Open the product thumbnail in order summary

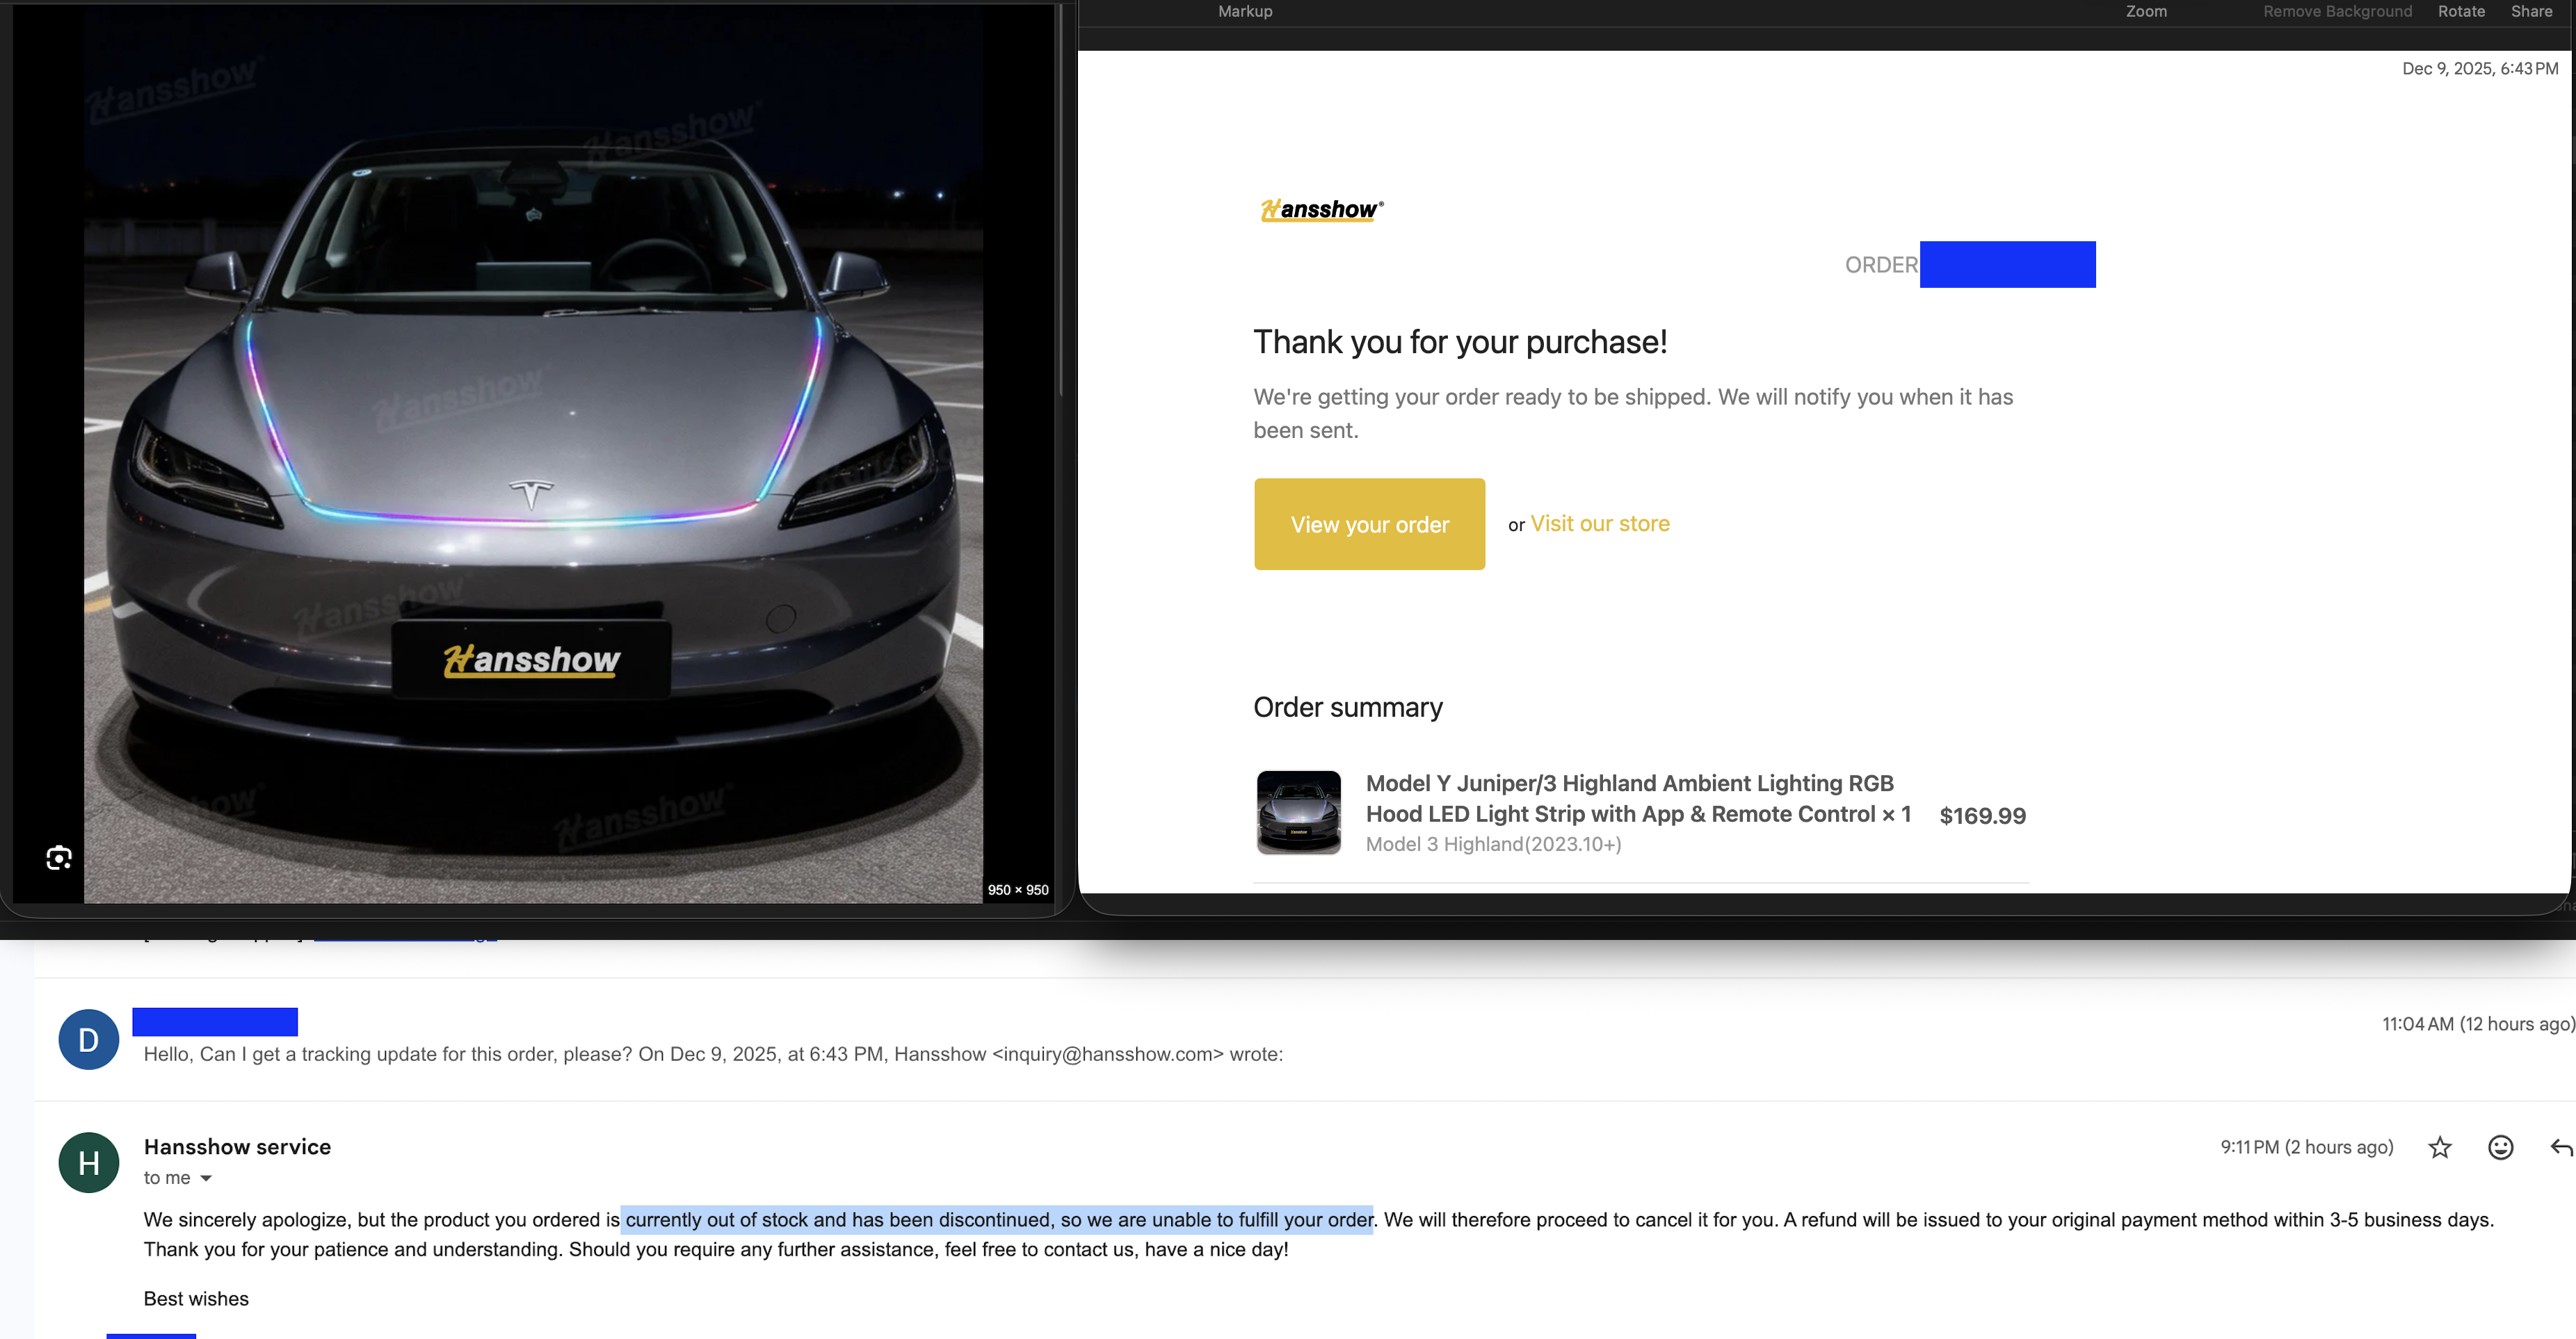point(1298,812)
